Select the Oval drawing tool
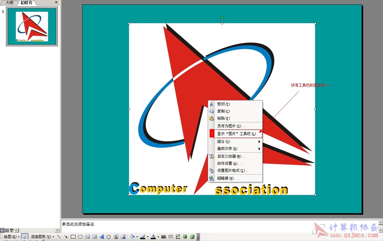Viewport: 383px width, 241px height. (80, 237)
